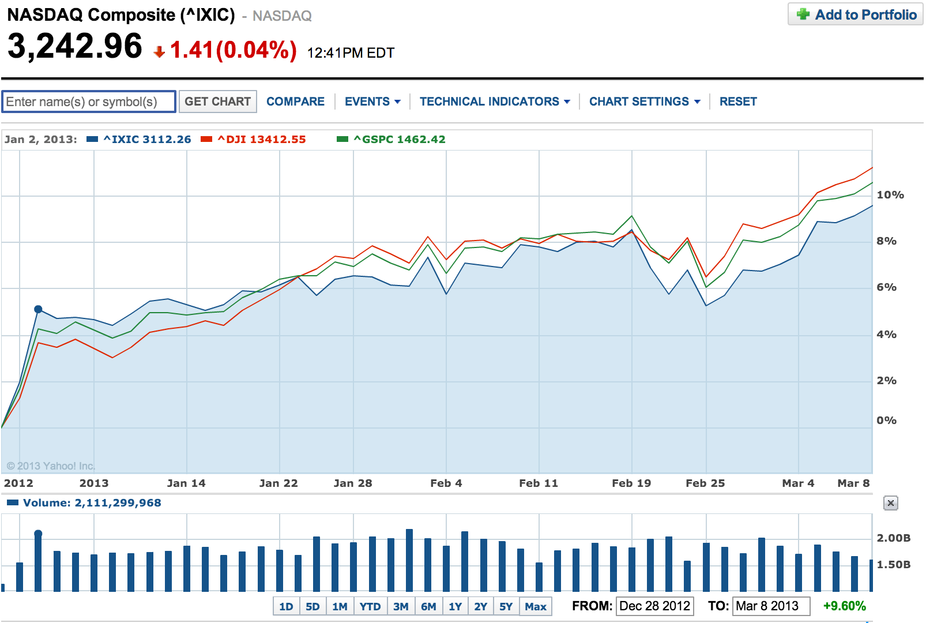Image resolution: width=926 pixels, height=623 pixels.
Task: Click the 12:41PM EDT timestamp
Action: point(351,53)
